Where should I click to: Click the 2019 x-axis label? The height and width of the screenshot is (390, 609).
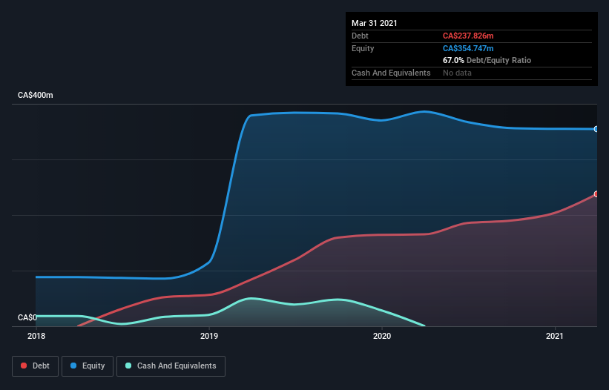(x=209, y=336)
